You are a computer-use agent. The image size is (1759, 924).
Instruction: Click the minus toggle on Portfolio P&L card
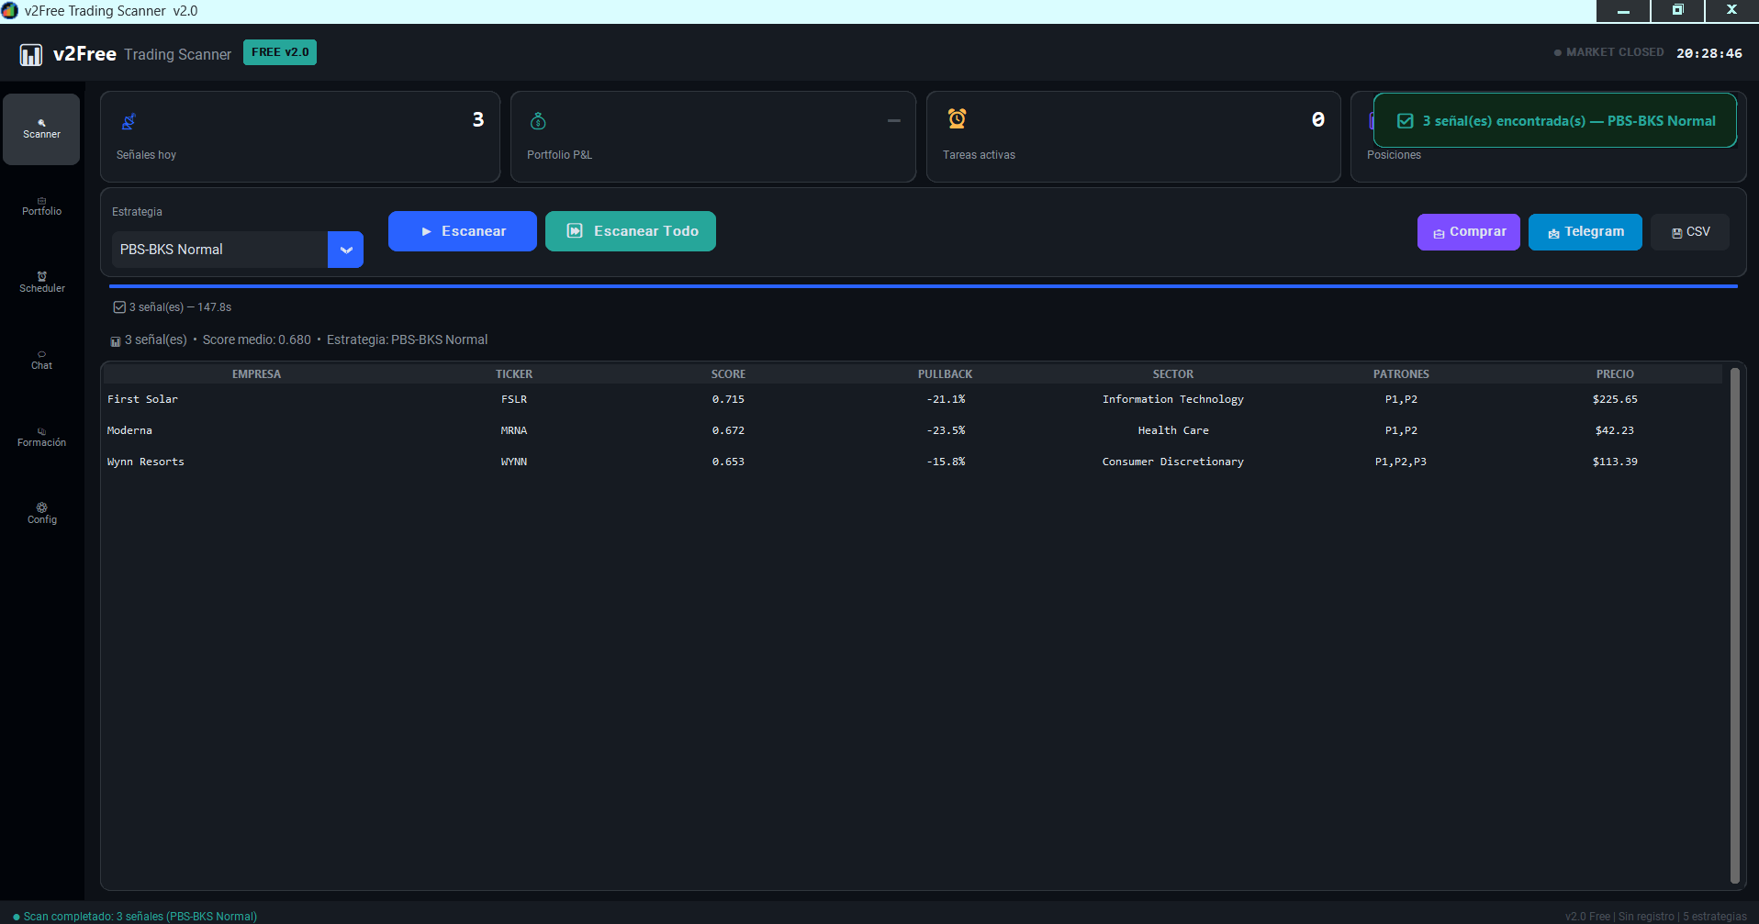[893, 119]
